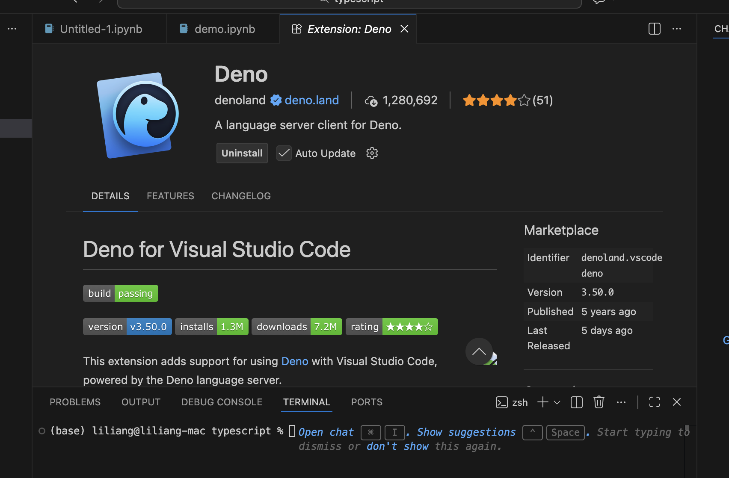This screenshot has height=478, width=729.
Task: Maximize the panel size
Action: click(x=655, y=402)
